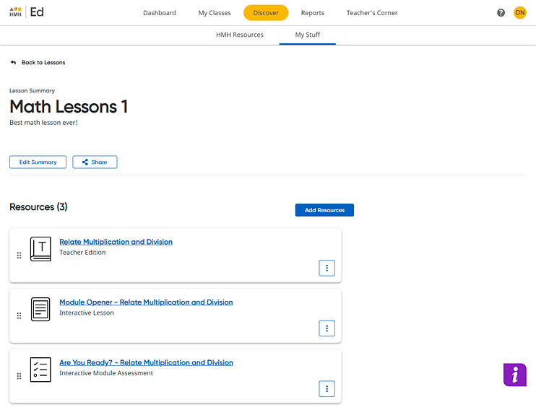Grab drag handle for Relate Multiplication and Division

(x=19, y=255)
